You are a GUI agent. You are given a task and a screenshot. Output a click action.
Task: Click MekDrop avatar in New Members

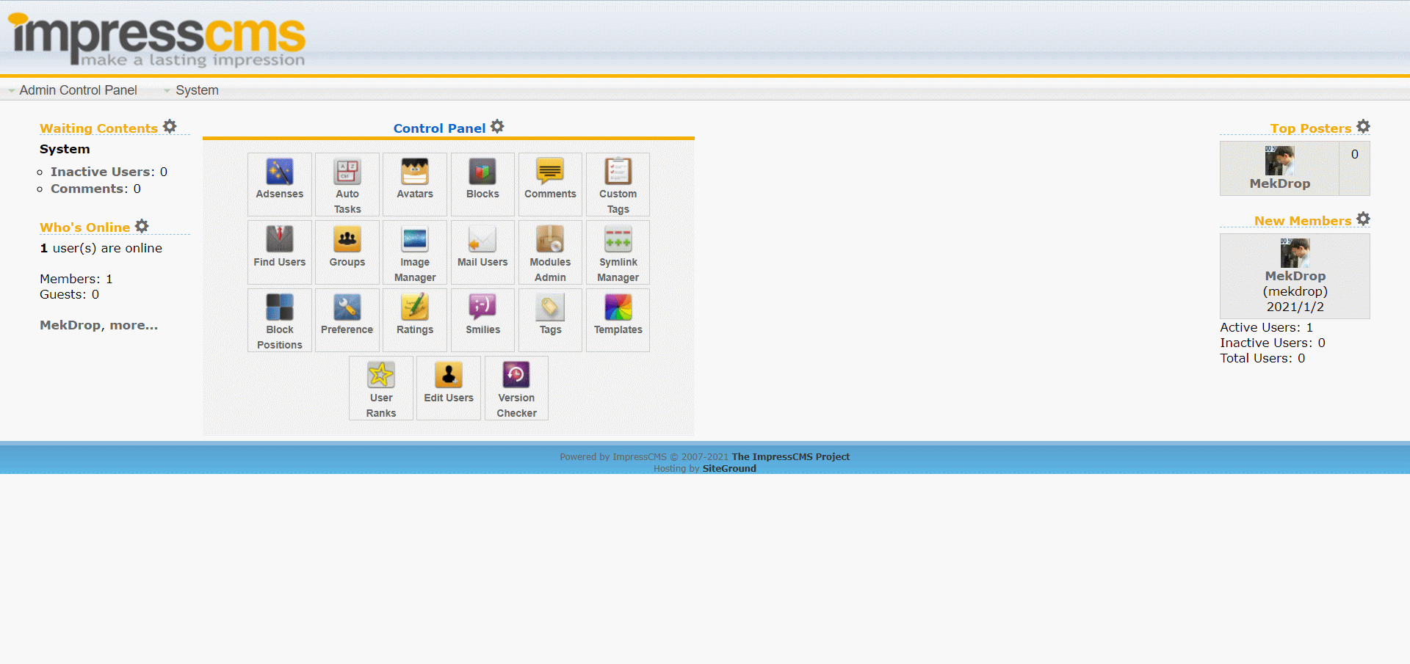tap(1295, 252)
